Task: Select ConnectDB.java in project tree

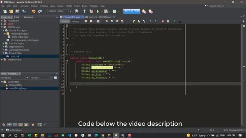Action: click(x=20, y=37)
